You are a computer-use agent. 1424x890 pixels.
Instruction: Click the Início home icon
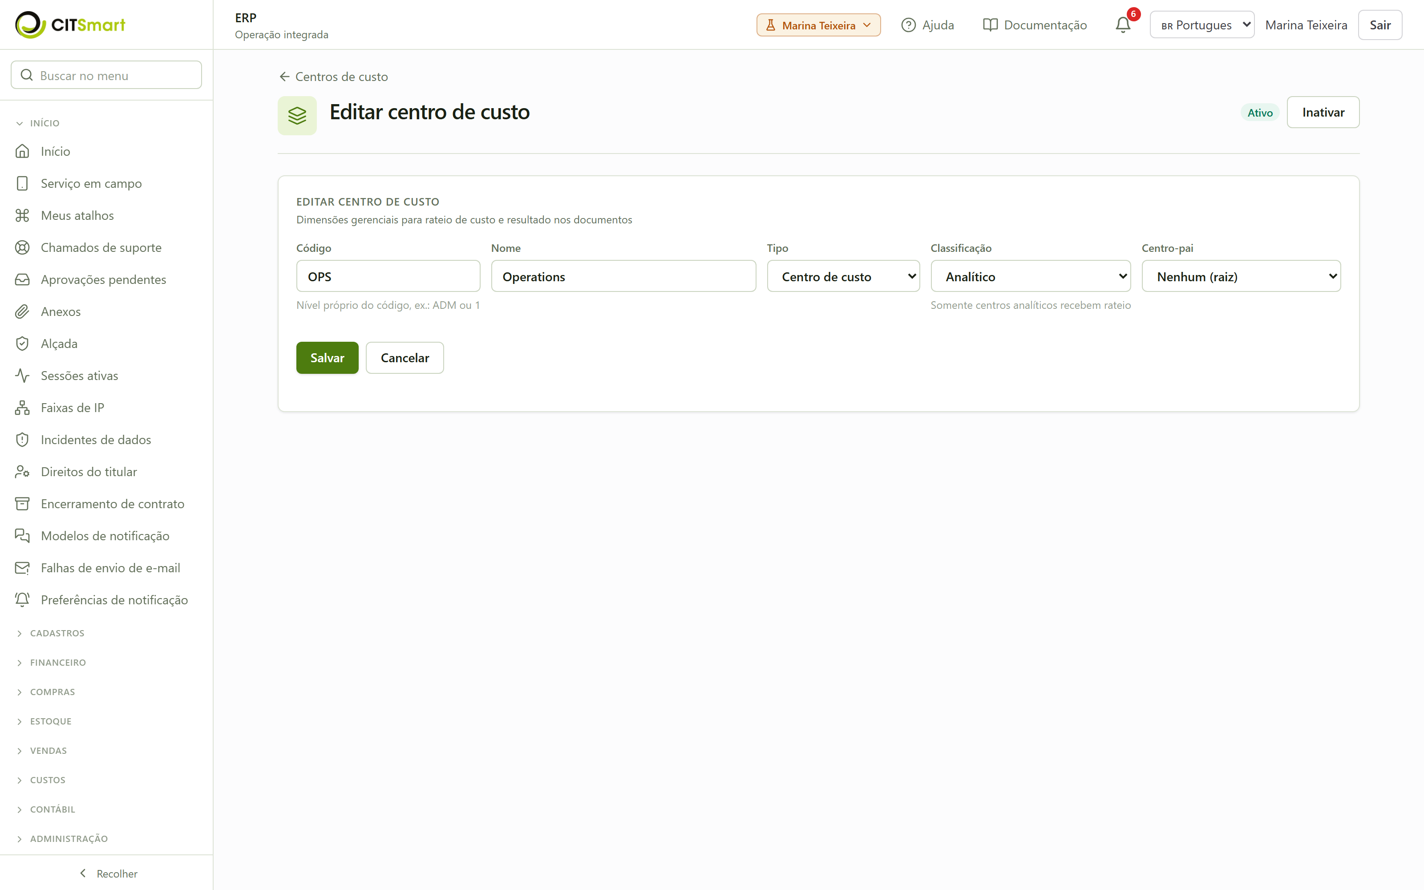coord(22,151)
